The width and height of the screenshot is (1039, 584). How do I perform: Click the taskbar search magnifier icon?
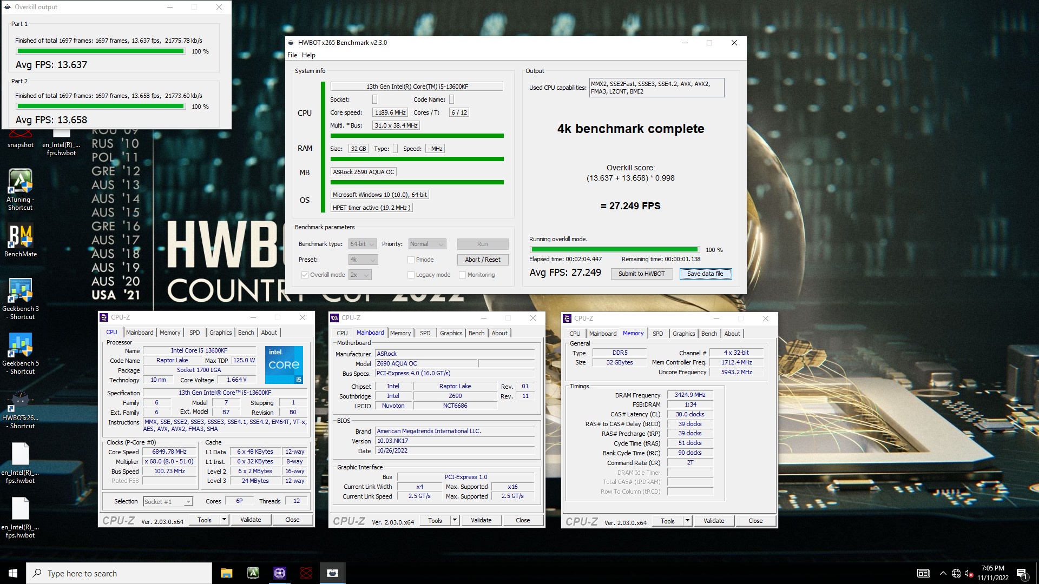37,573
